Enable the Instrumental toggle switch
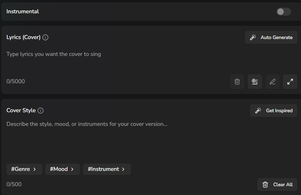The height and width of the screenshot is (195, 301). (283, 12)
